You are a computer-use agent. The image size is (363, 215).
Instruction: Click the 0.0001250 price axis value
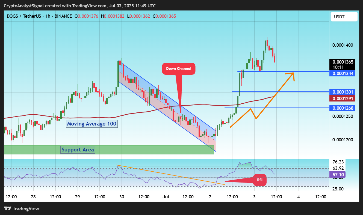(x=343, y=117)
